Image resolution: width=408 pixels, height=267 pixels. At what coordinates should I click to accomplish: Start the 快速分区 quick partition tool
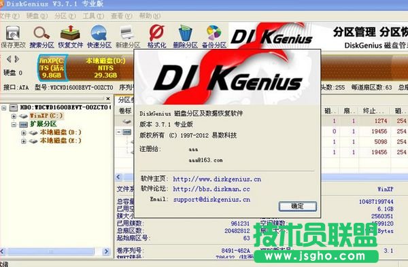(x=99, y=37)
